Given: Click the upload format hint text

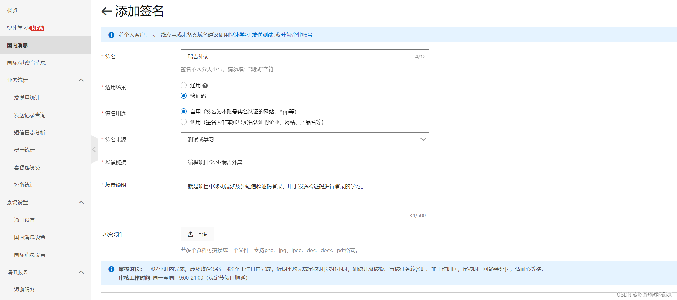Looking at the screenshot, I should [x=270, y=250].
